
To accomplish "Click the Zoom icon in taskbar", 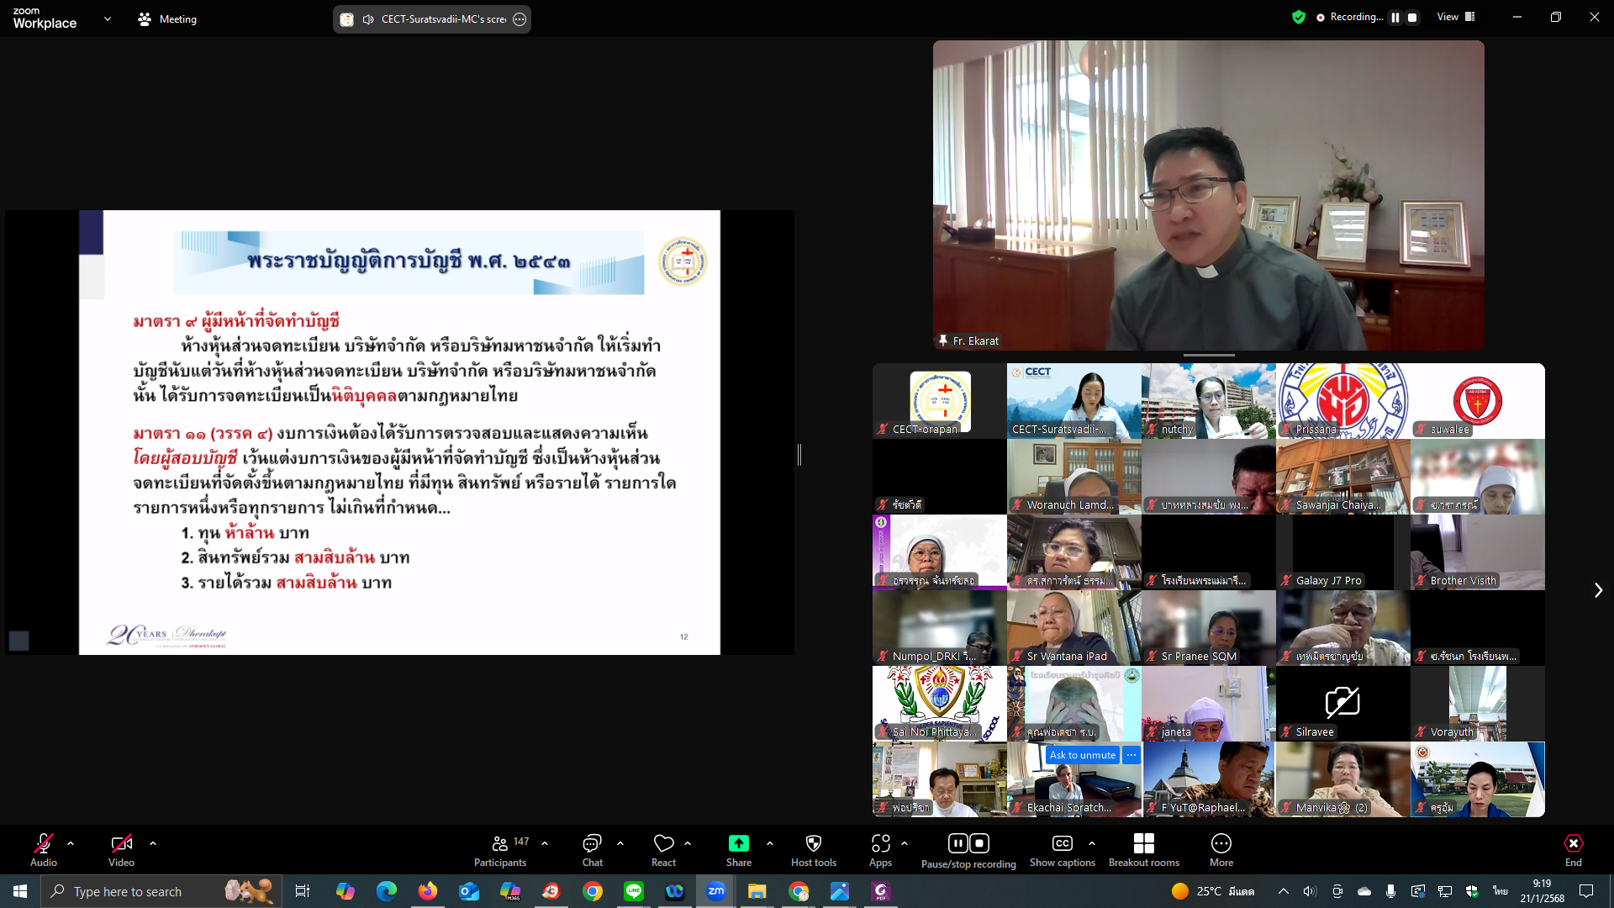I will click(716, 891).
